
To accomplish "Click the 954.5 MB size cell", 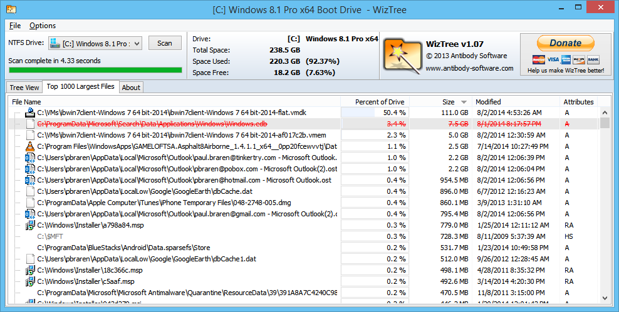I will pyautogui.click(x=454, y=180).
